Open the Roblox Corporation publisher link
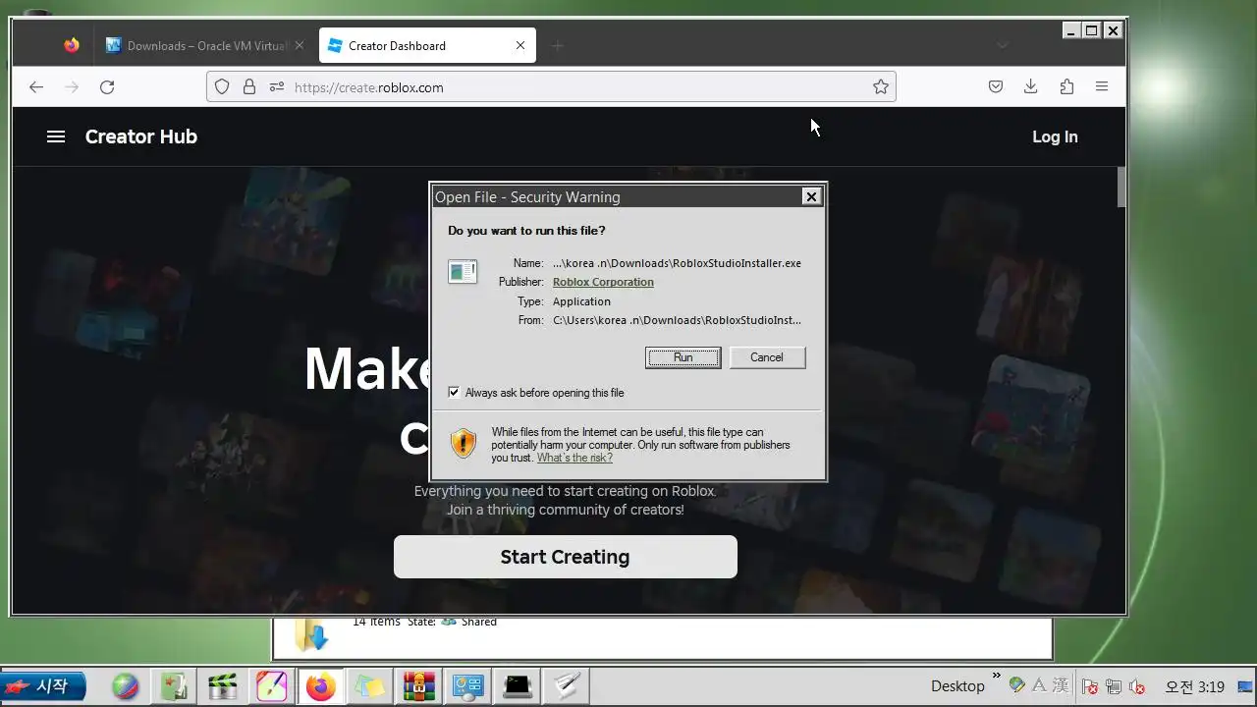 point(603,282)
